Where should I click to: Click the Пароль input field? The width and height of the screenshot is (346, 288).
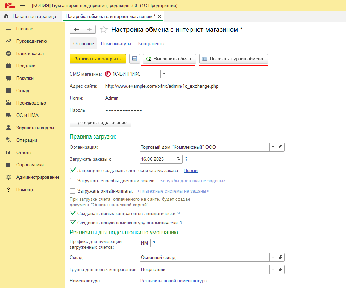click(175, 110)
